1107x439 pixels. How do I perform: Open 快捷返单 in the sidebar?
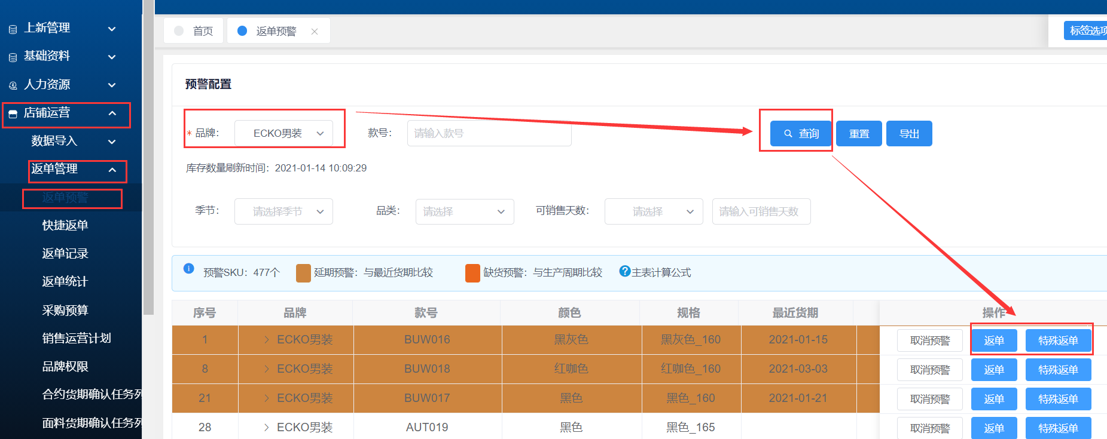point(65,225)
